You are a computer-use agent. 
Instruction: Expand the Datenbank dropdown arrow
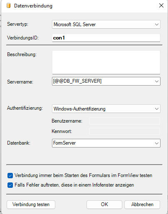coord(157,143)
